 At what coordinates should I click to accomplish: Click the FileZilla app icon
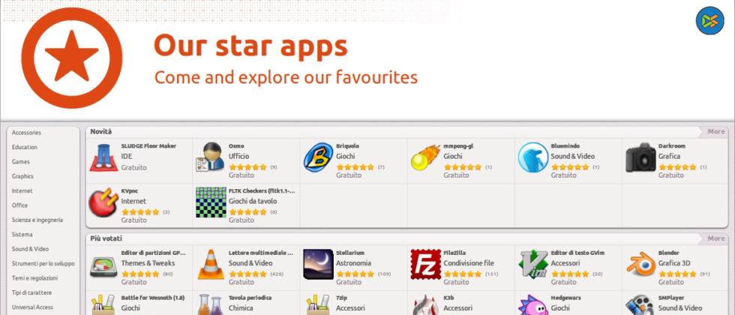426,264
